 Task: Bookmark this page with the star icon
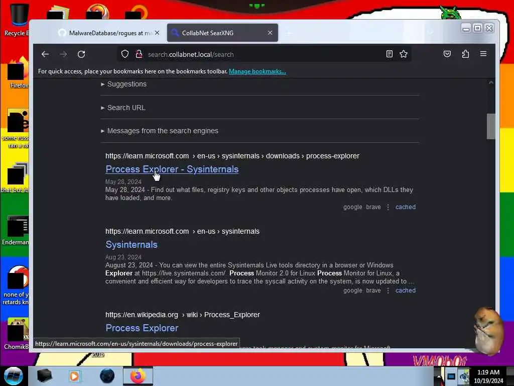click(404, 54)
